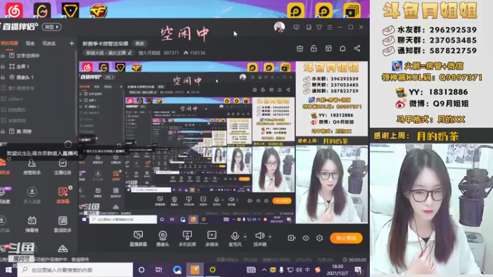Add a 多媒体 media source
Viewport: 493px width, 277px height.
point(211,238)
